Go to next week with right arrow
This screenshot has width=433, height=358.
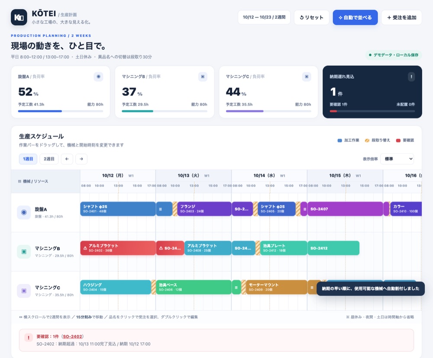81,159
